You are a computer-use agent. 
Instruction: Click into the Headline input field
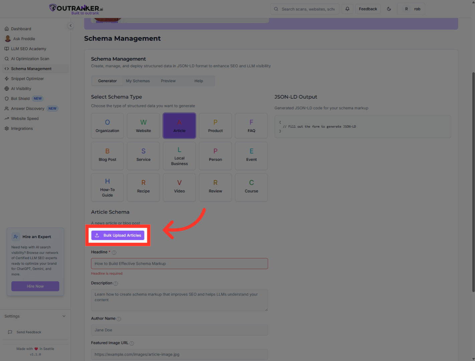(179, 264)
